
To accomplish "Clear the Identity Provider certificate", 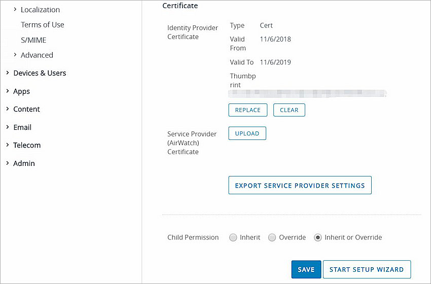I will click(x=289, y=110).
